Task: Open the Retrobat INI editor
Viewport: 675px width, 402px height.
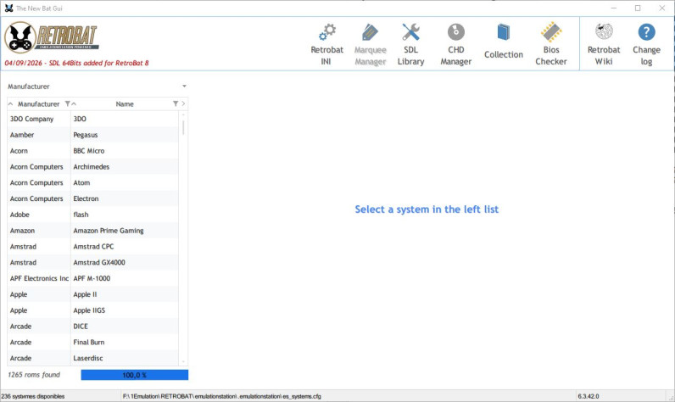Action: tap(326, 44)
